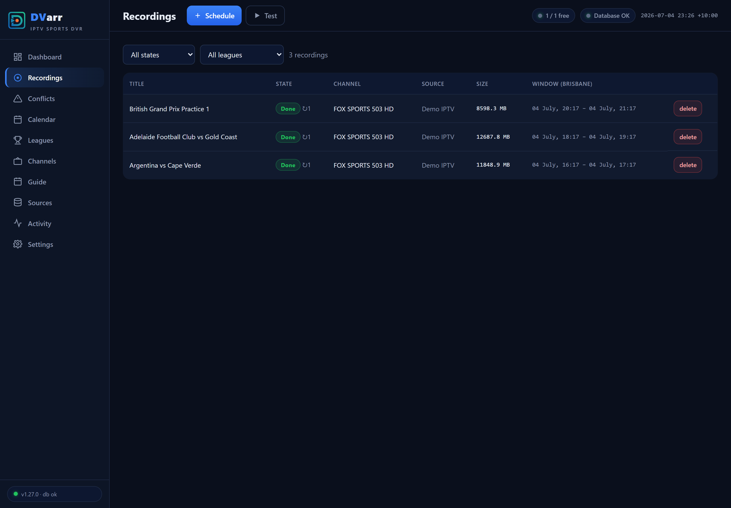Click the Recordings page heading
This screenshot has height=508, width=731.
[149, 16]
